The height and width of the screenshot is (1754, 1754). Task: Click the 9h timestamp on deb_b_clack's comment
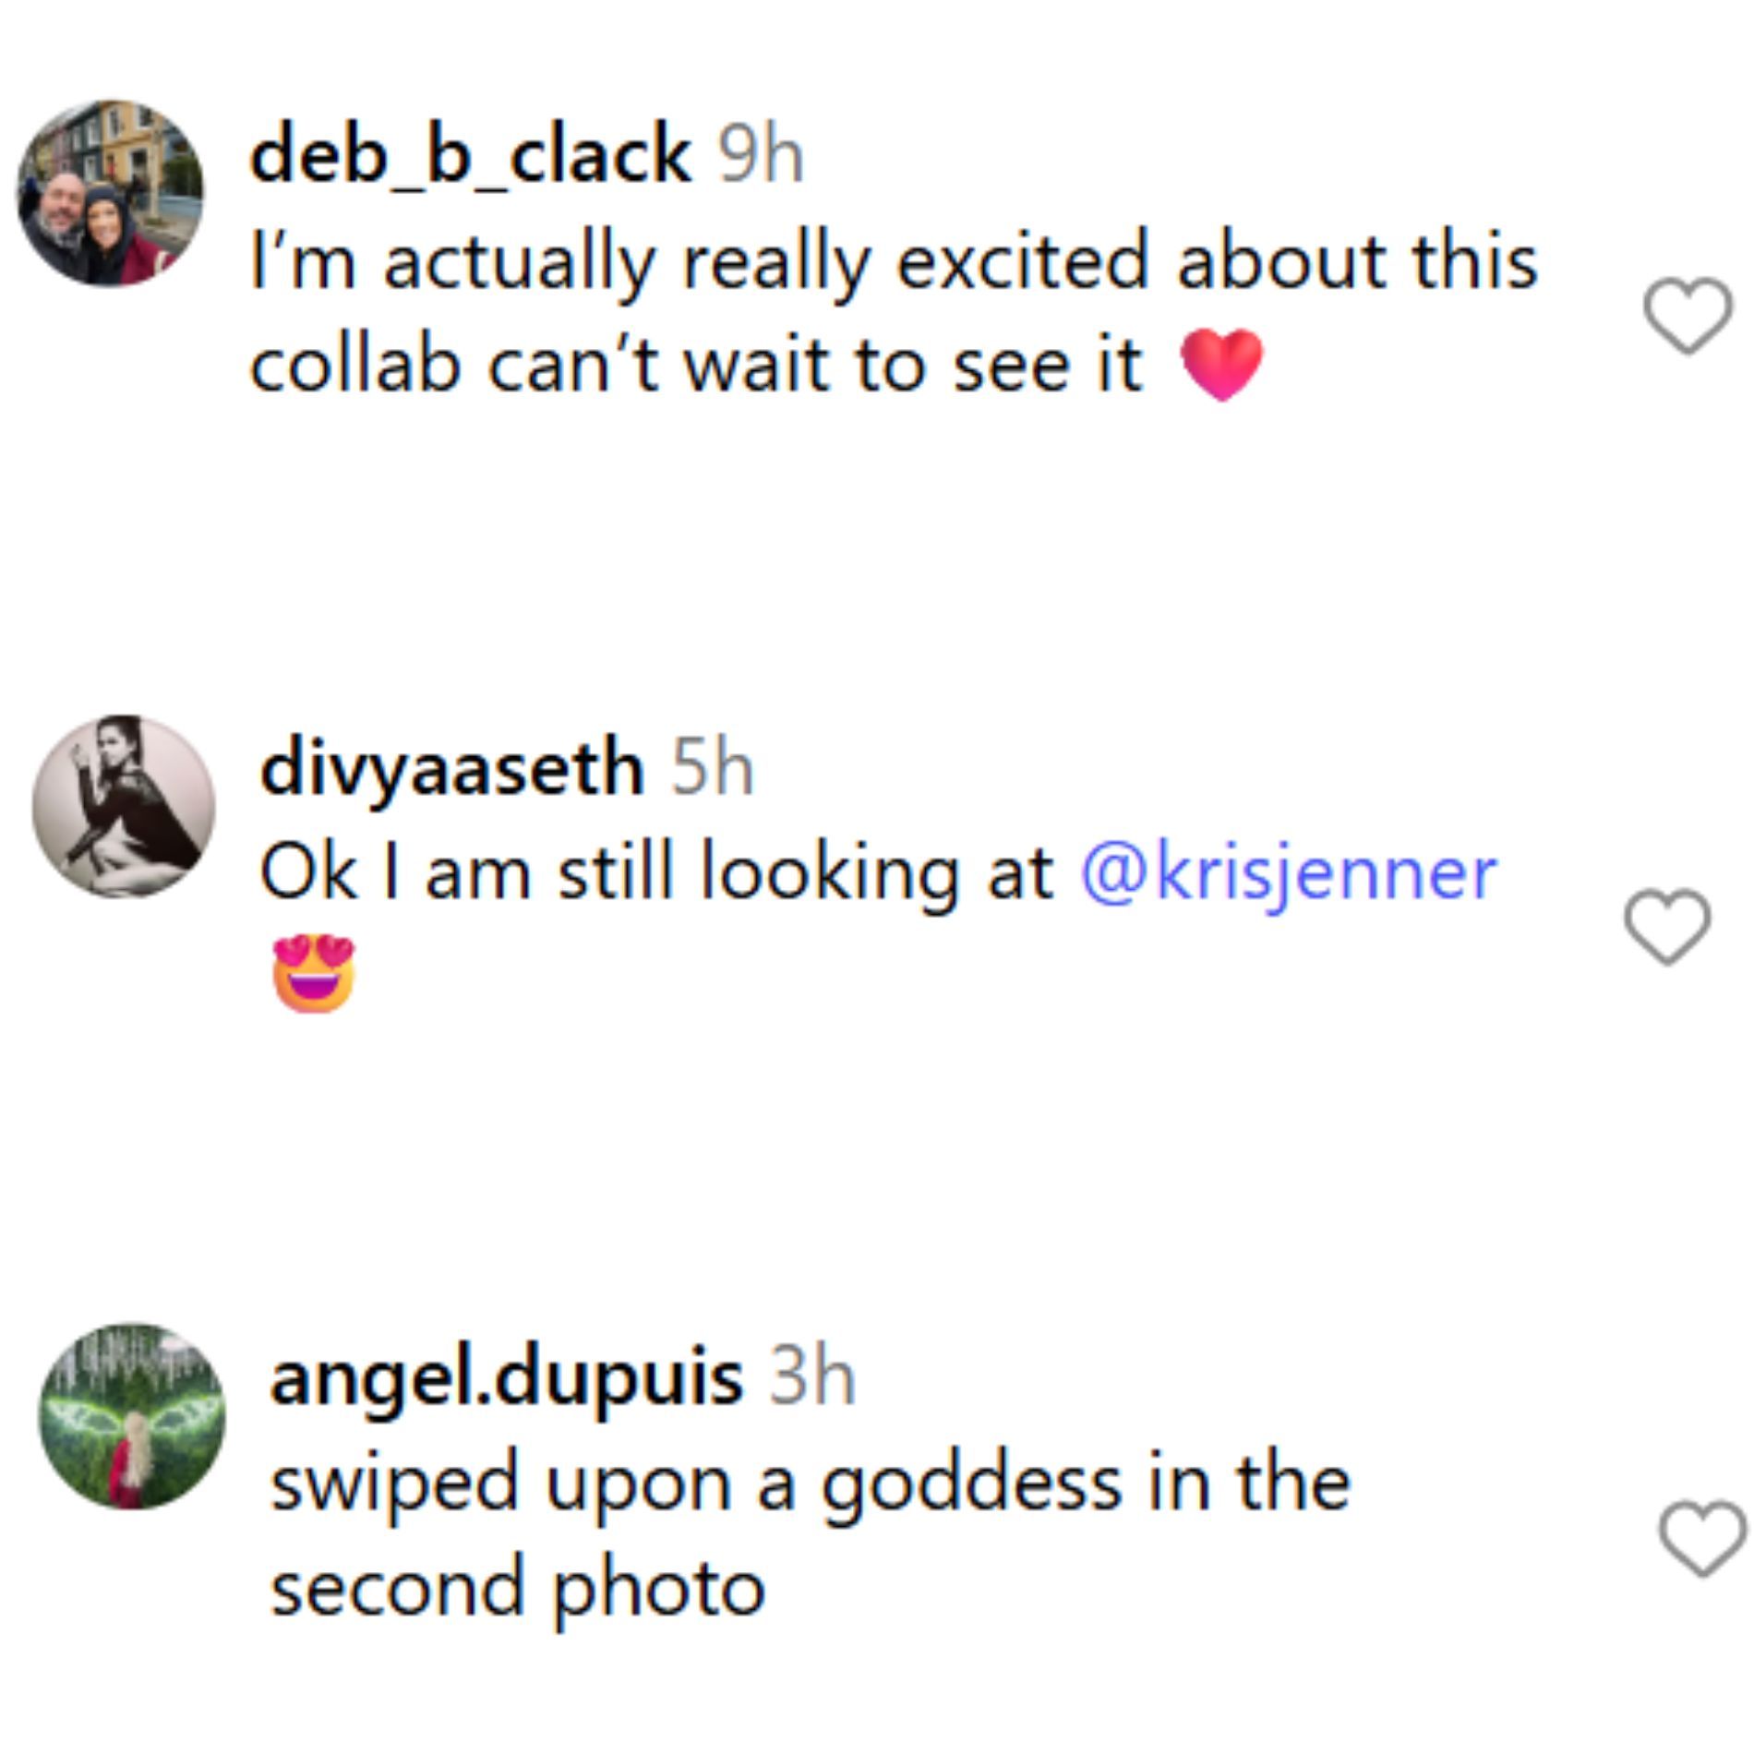coord(762,155)
